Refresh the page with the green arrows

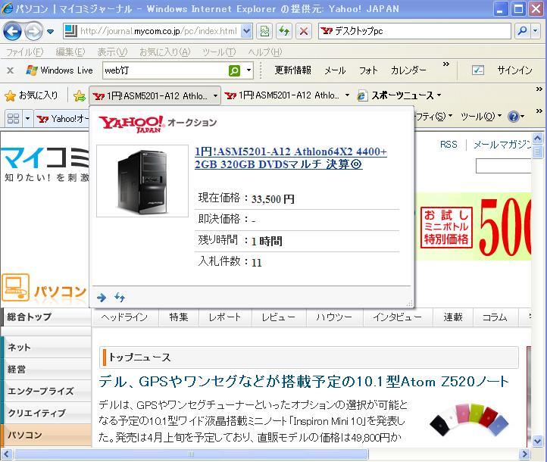click(284, 31)
